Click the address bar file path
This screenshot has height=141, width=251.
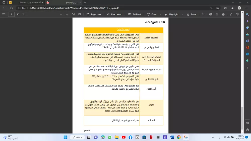(74, 8)
